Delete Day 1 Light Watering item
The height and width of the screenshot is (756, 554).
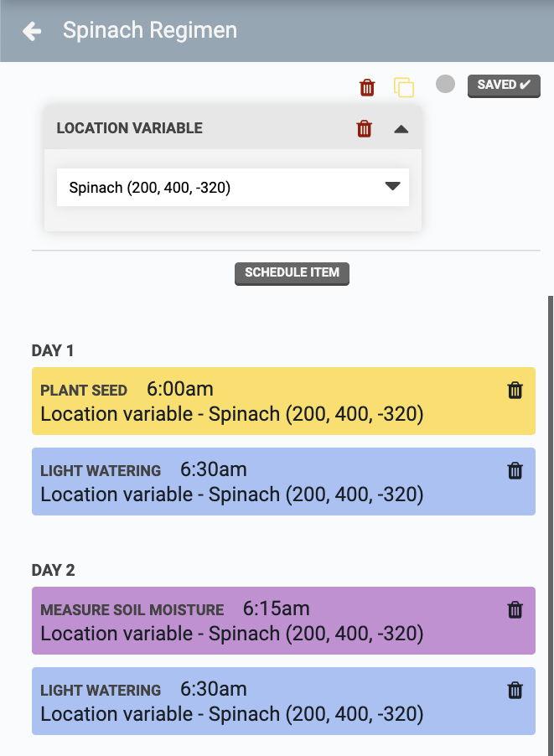pos(515,471)
